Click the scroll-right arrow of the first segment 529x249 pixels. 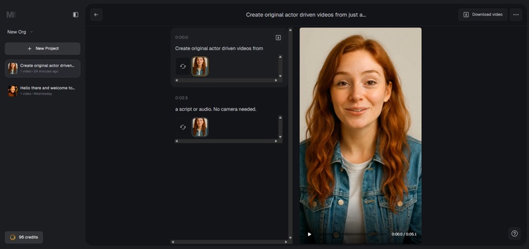click(x=276, y=81)
